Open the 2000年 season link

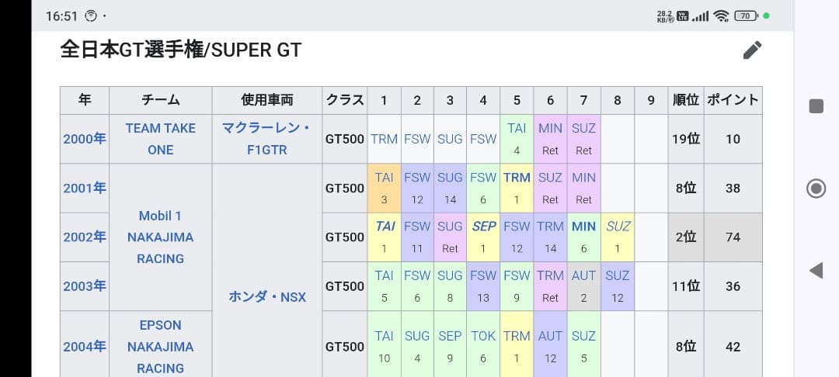(x=85, y=139)
